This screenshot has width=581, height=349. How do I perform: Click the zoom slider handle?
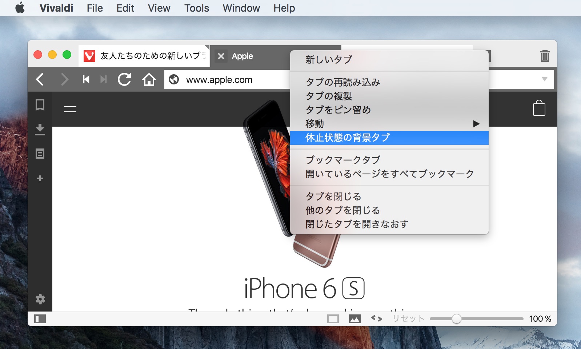point(457,319)
